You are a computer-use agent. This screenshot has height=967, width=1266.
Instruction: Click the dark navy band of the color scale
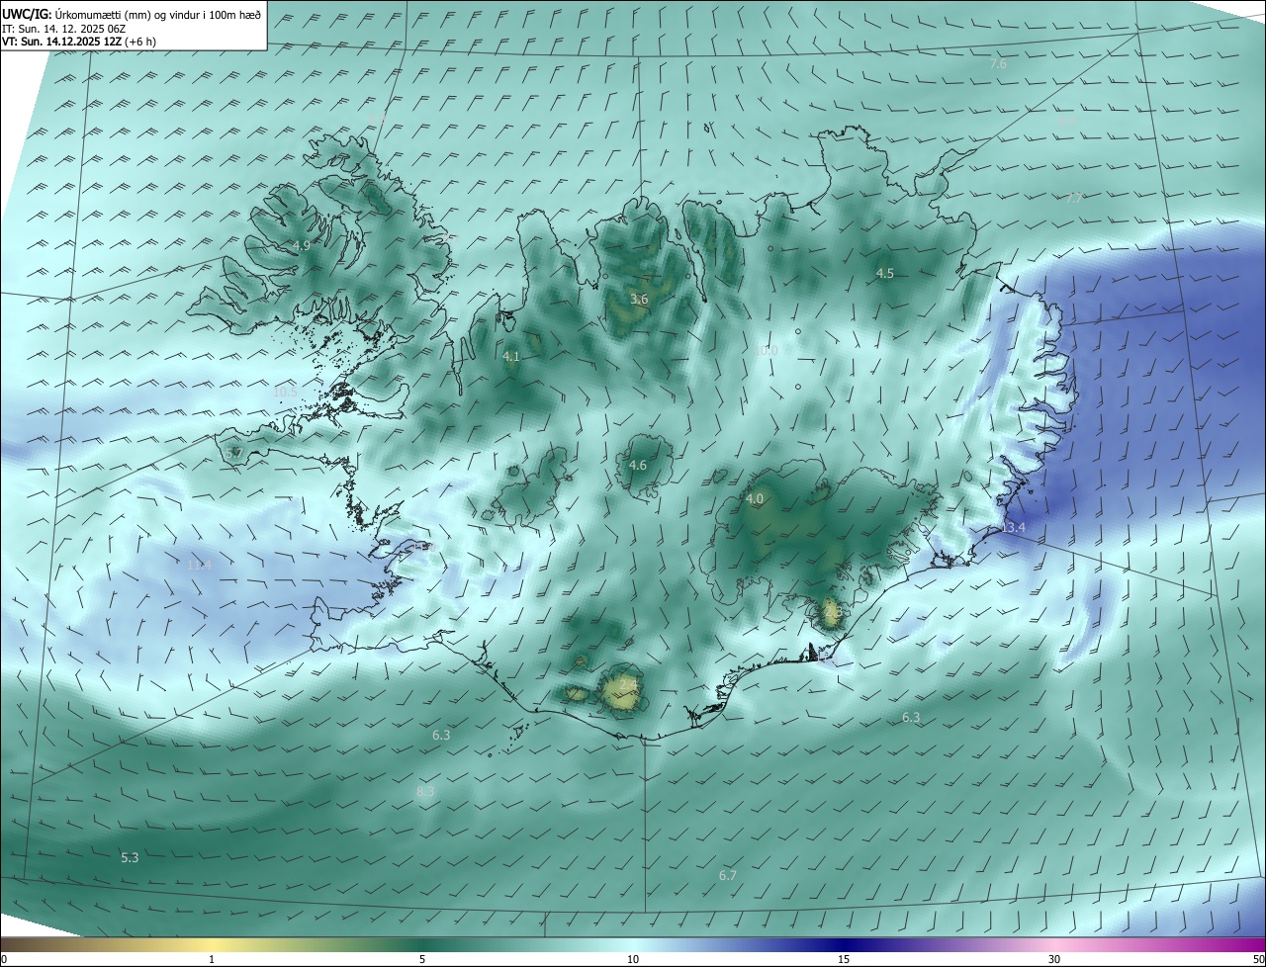[844, 944]
